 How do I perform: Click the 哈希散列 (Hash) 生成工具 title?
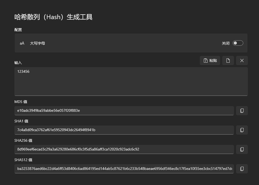(x=53, y=17)
